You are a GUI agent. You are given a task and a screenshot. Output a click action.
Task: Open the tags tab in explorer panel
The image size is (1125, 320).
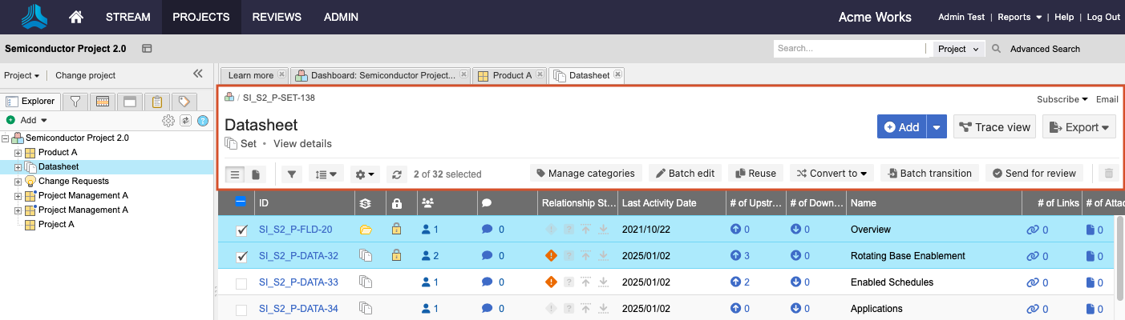tap(184, 102)
